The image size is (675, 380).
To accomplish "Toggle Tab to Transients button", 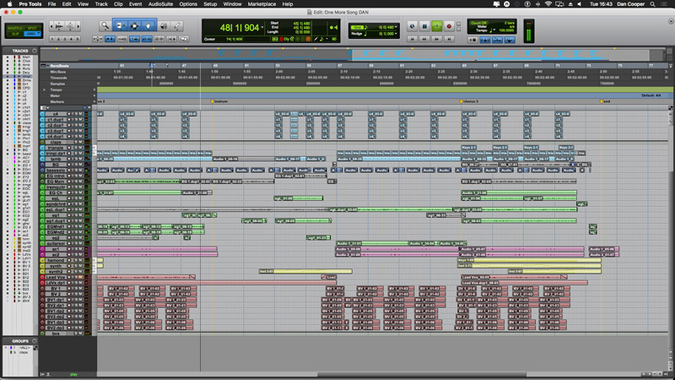I will coord(111,39).
